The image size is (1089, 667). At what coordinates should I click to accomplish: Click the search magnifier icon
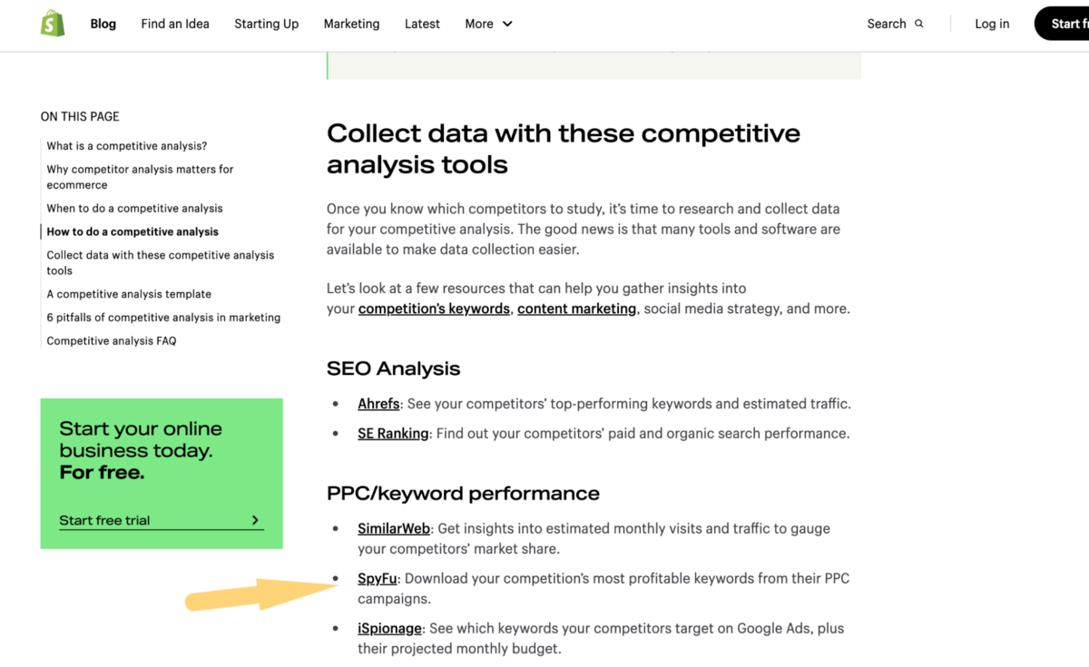point(919,25)
